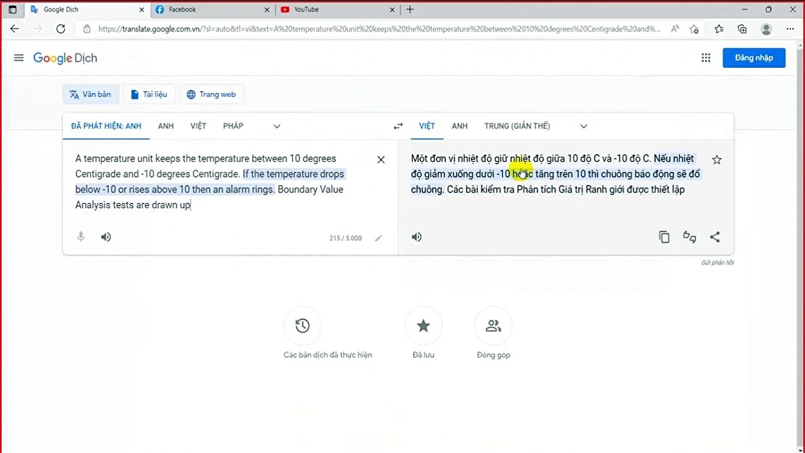Open handwriting pencil input tool
The image size is (805, 453).
point(378,238)
